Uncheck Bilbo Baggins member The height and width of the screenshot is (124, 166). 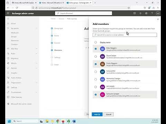(95, 49)
